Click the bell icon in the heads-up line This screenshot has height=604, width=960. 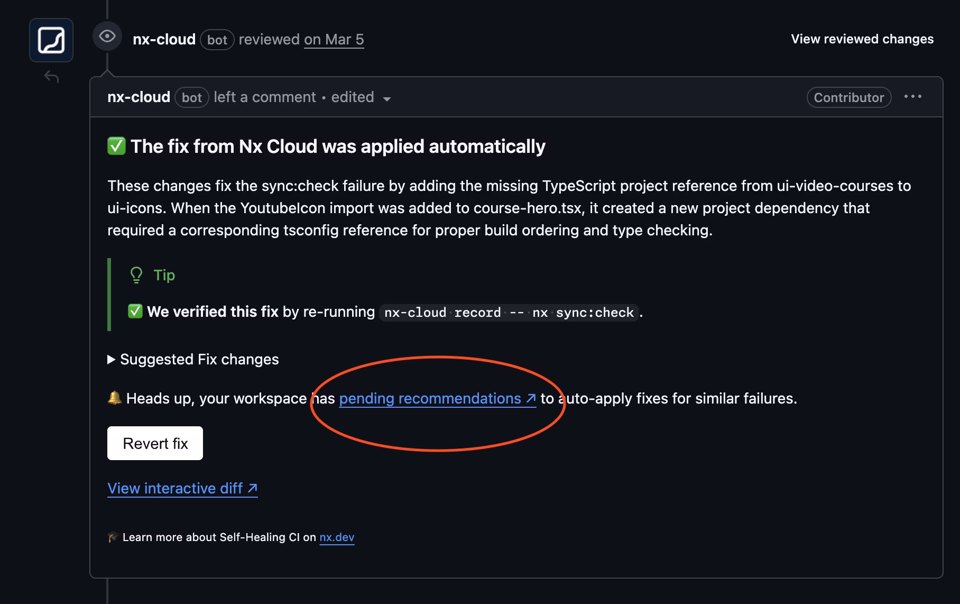[x=113, y=398]
